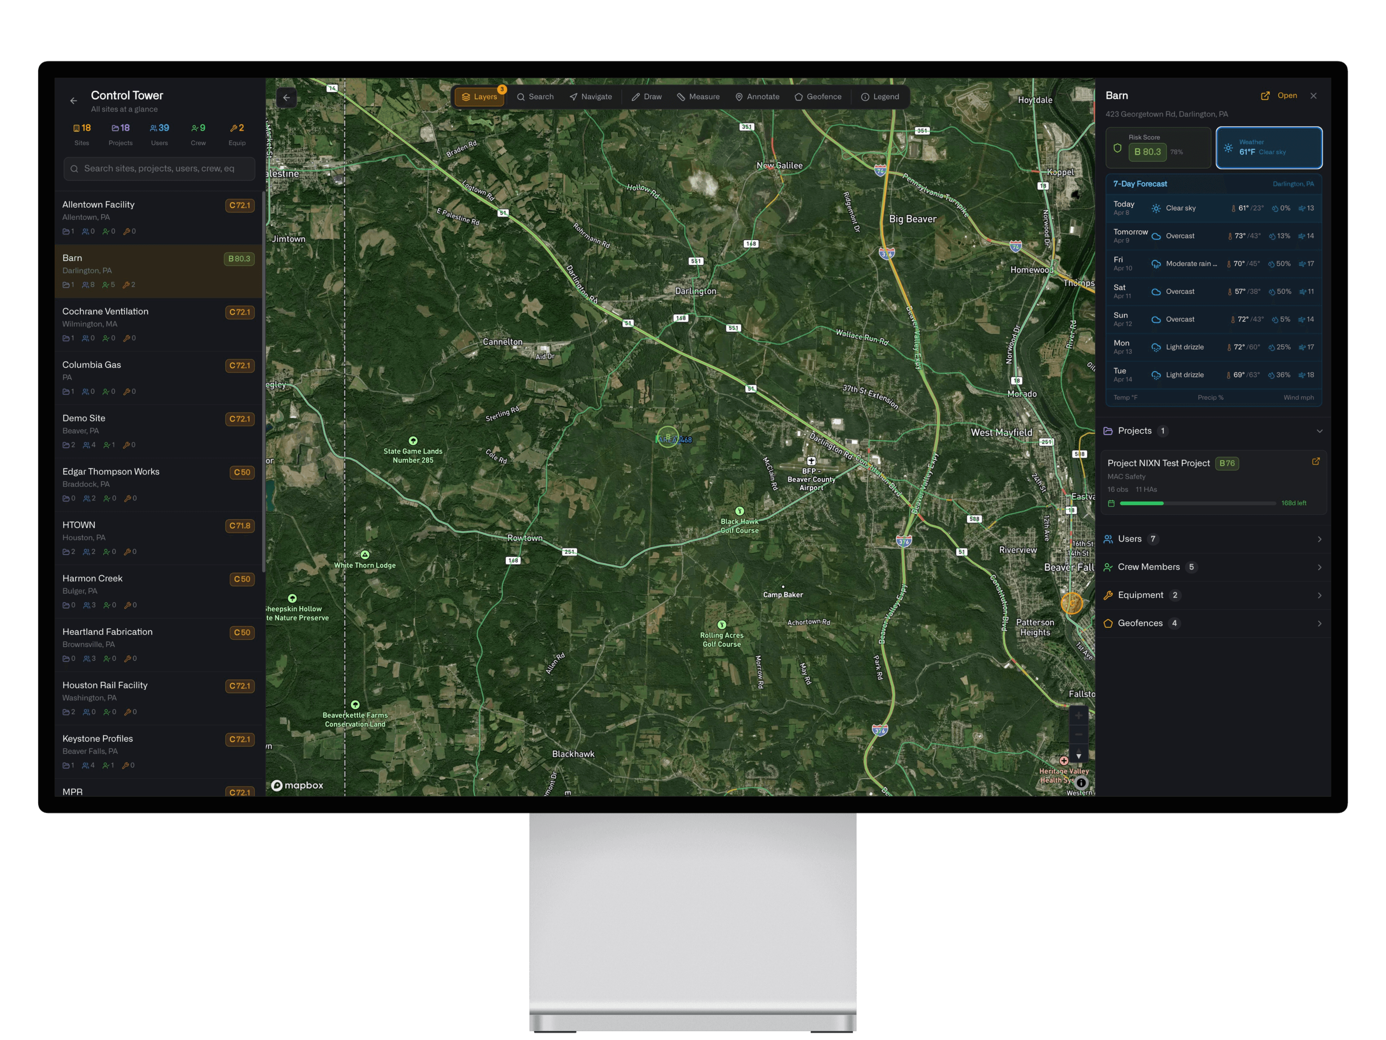
Task: Select the Annotate tool
Action: (758, 97)
